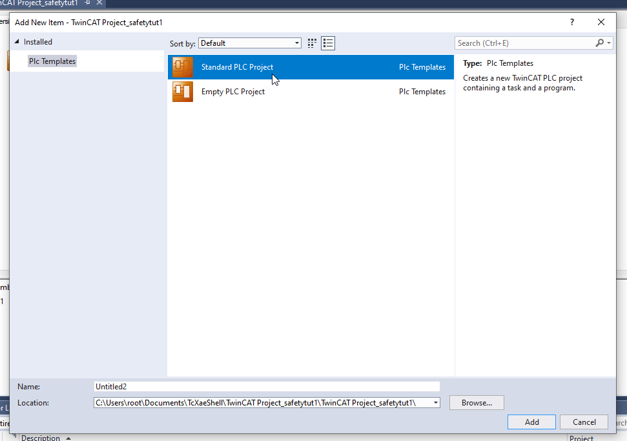Switch to medium icons list view
This screenshot has height=441, width=627.
click(328, 43)
